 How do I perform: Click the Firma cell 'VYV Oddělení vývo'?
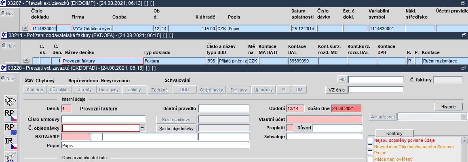tap(92, 29)
